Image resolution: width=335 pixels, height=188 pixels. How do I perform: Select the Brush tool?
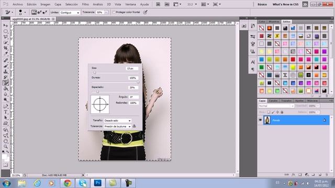pos(6,66)
